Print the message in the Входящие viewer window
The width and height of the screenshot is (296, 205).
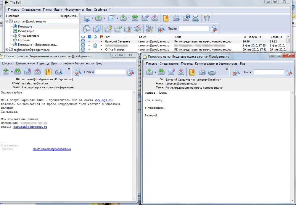pos(212,72)
